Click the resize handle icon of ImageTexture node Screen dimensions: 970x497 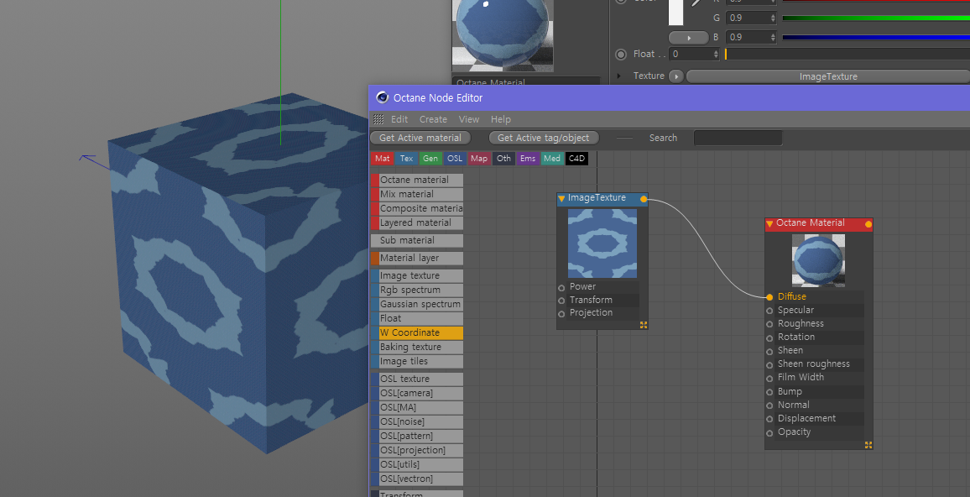coord(644,325)
